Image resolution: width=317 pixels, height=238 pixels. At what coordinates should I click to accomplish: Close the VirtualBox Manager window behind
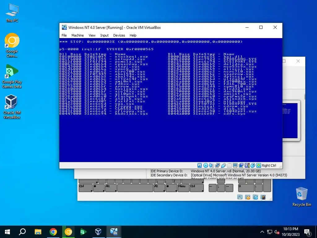click(x=298, y=61)
